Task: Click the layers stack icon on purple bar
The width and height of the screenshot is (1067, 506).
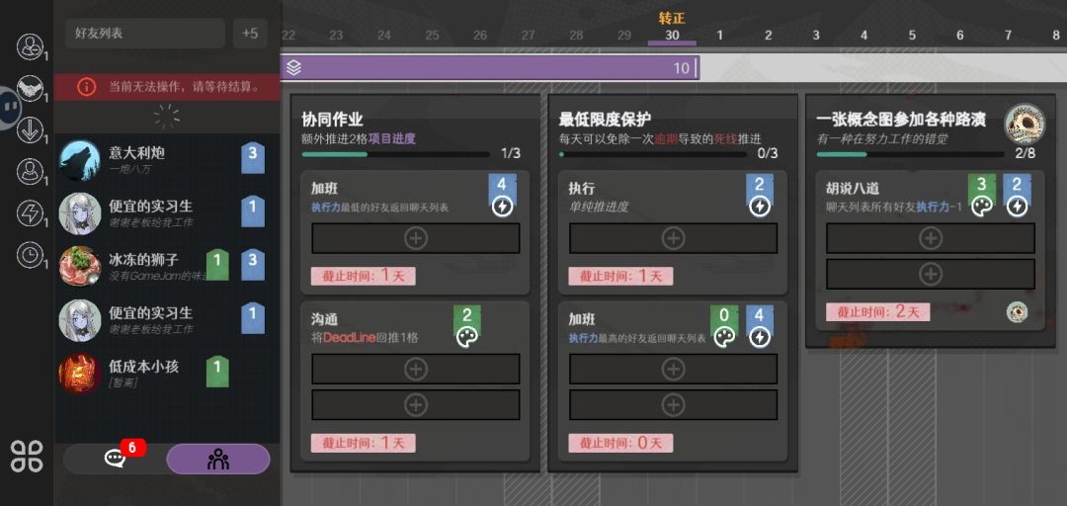Action: [294, 68]
